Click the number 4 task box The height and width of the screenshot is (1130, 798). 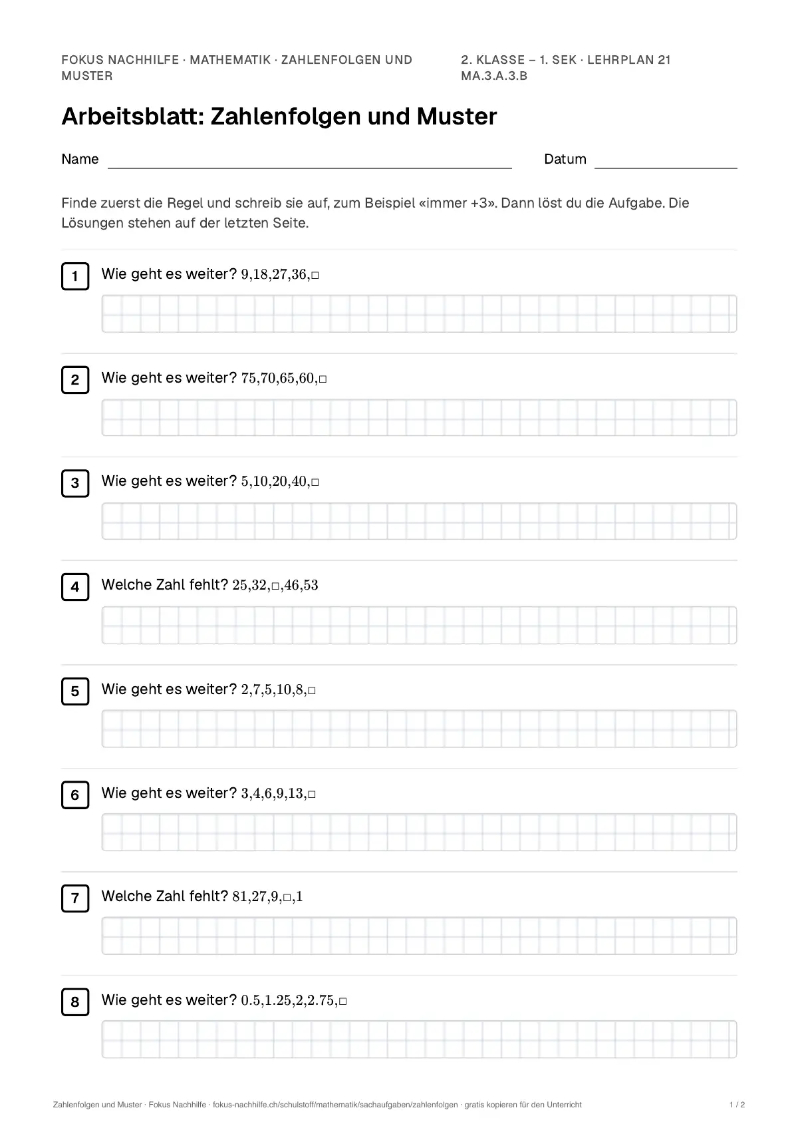pos(75,587)
